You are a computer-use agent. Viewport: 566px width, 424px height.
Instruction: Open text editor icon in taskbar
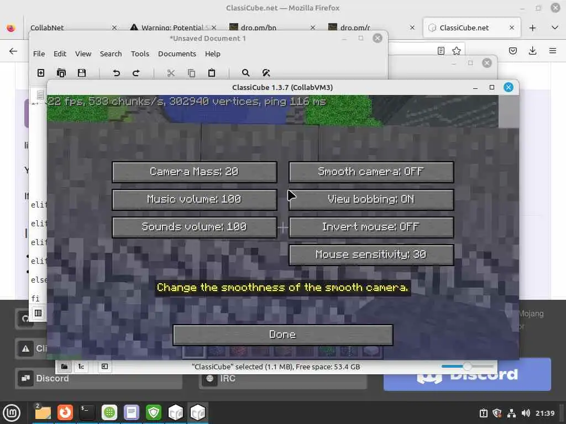pos(132,412)
